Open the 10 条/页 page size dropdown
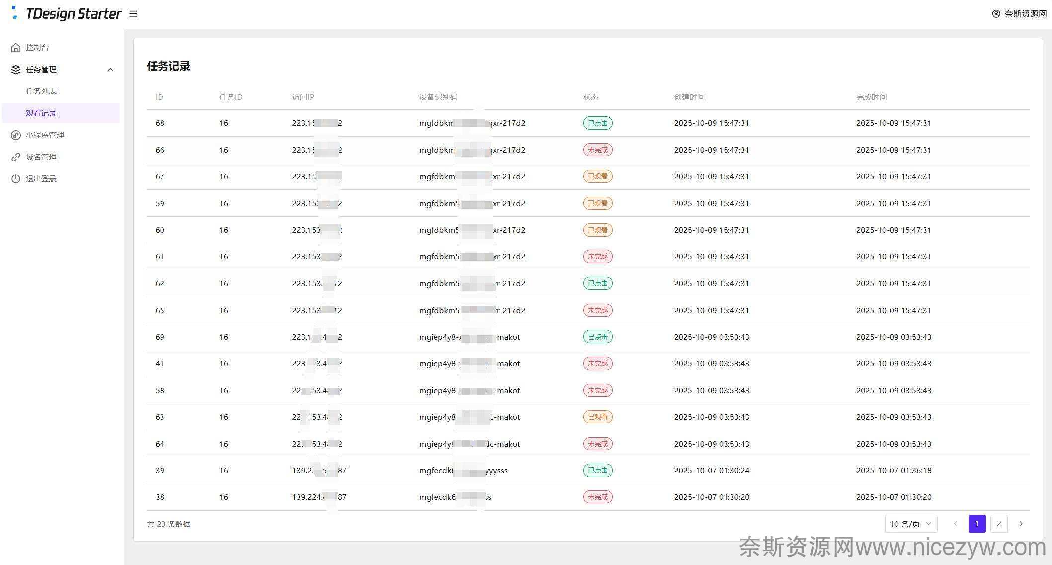Image resolution: width=1052 pixels, height=565 pixels. pos(910,524)
